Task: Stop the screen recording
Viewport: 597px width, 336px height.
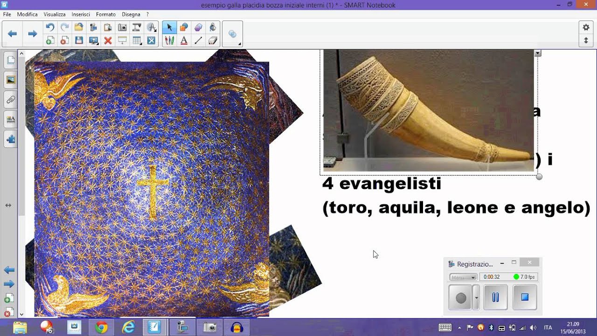Action: pyautogui.click(x=525, y=297)
